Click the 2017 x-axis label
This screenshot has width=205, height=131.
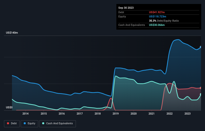(x=80, y=114)
